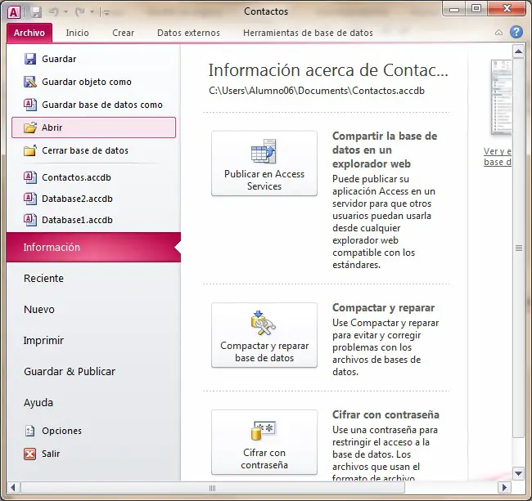Switch to the Crear ribbon tab
The width and height of the screenshot is (532, 501).
123,33
